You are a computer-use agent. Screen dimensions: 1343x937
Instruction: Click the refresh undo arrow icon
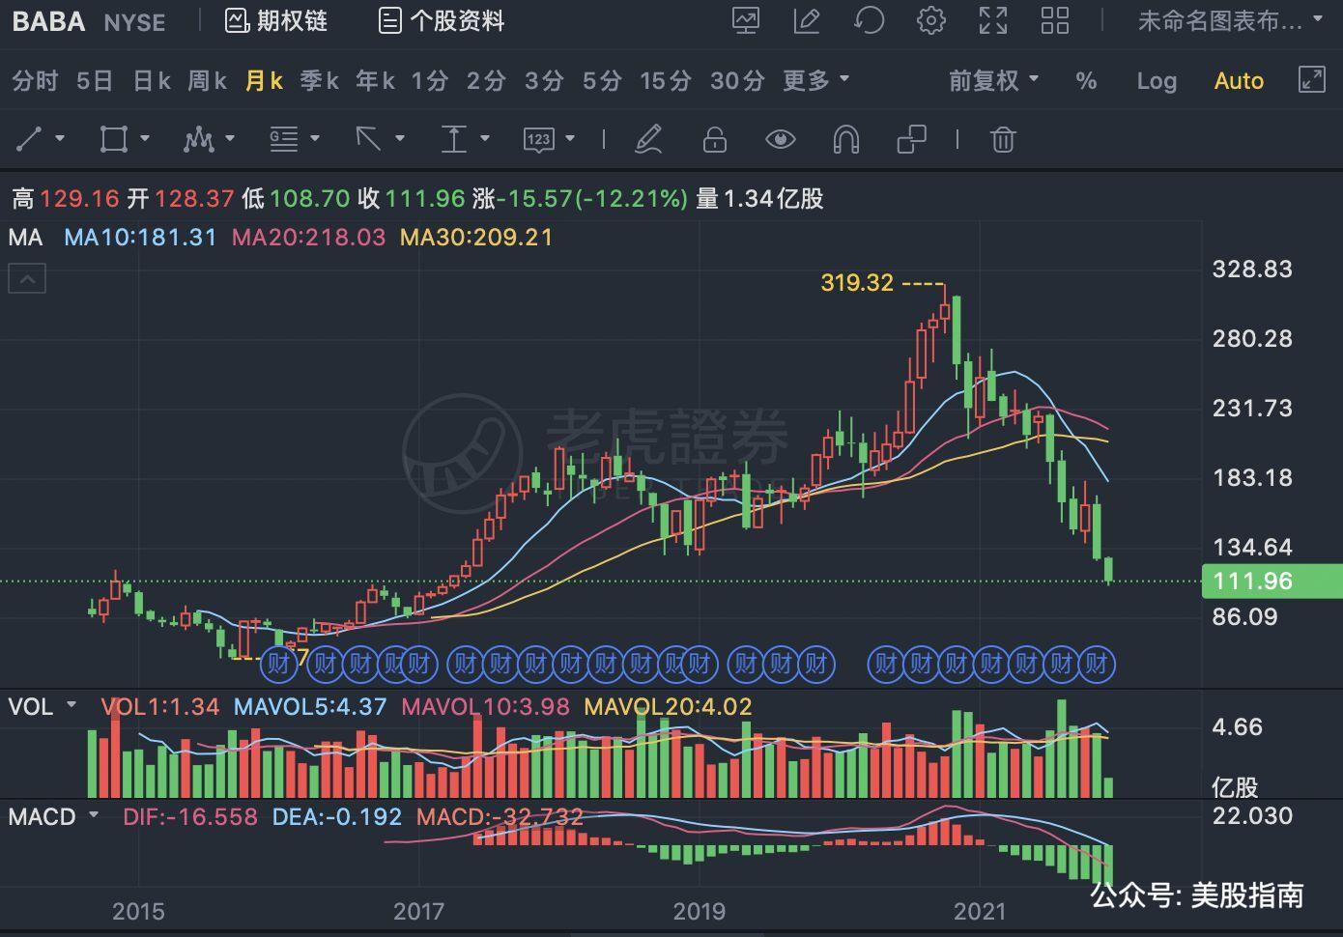coord(869,21)
